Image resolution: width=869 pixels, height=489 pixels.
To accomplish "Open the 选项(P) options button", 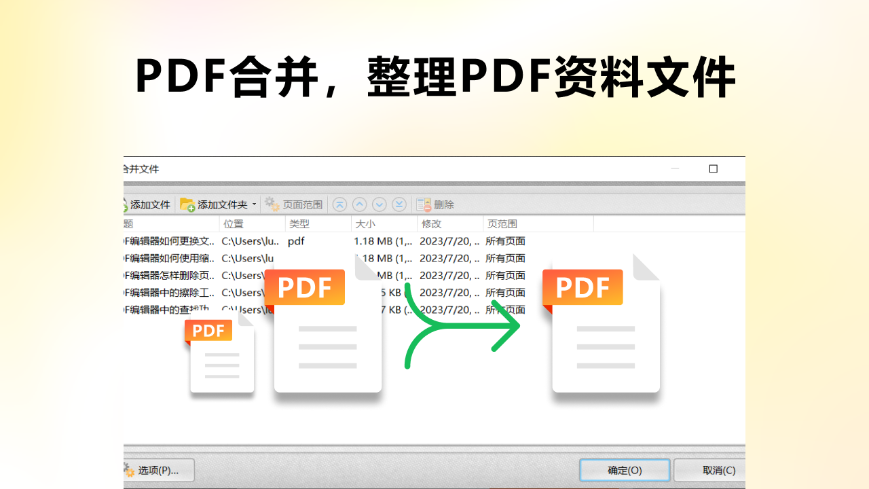I will 158,470.
